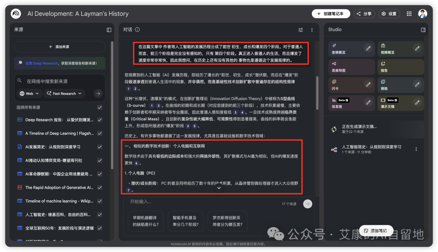The image size is (438, 252).
Task: Open source 全球互联网50年：发展阶段与演进逻辑
Action: 60,228
